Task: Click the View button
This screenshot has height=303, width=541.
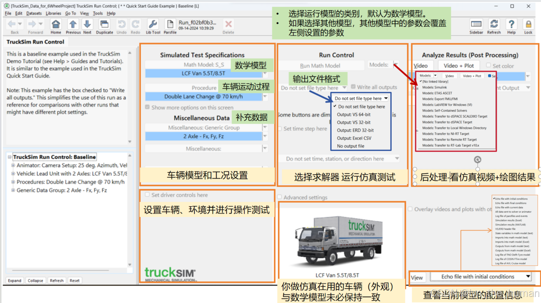Action: (x=417, y=277)
